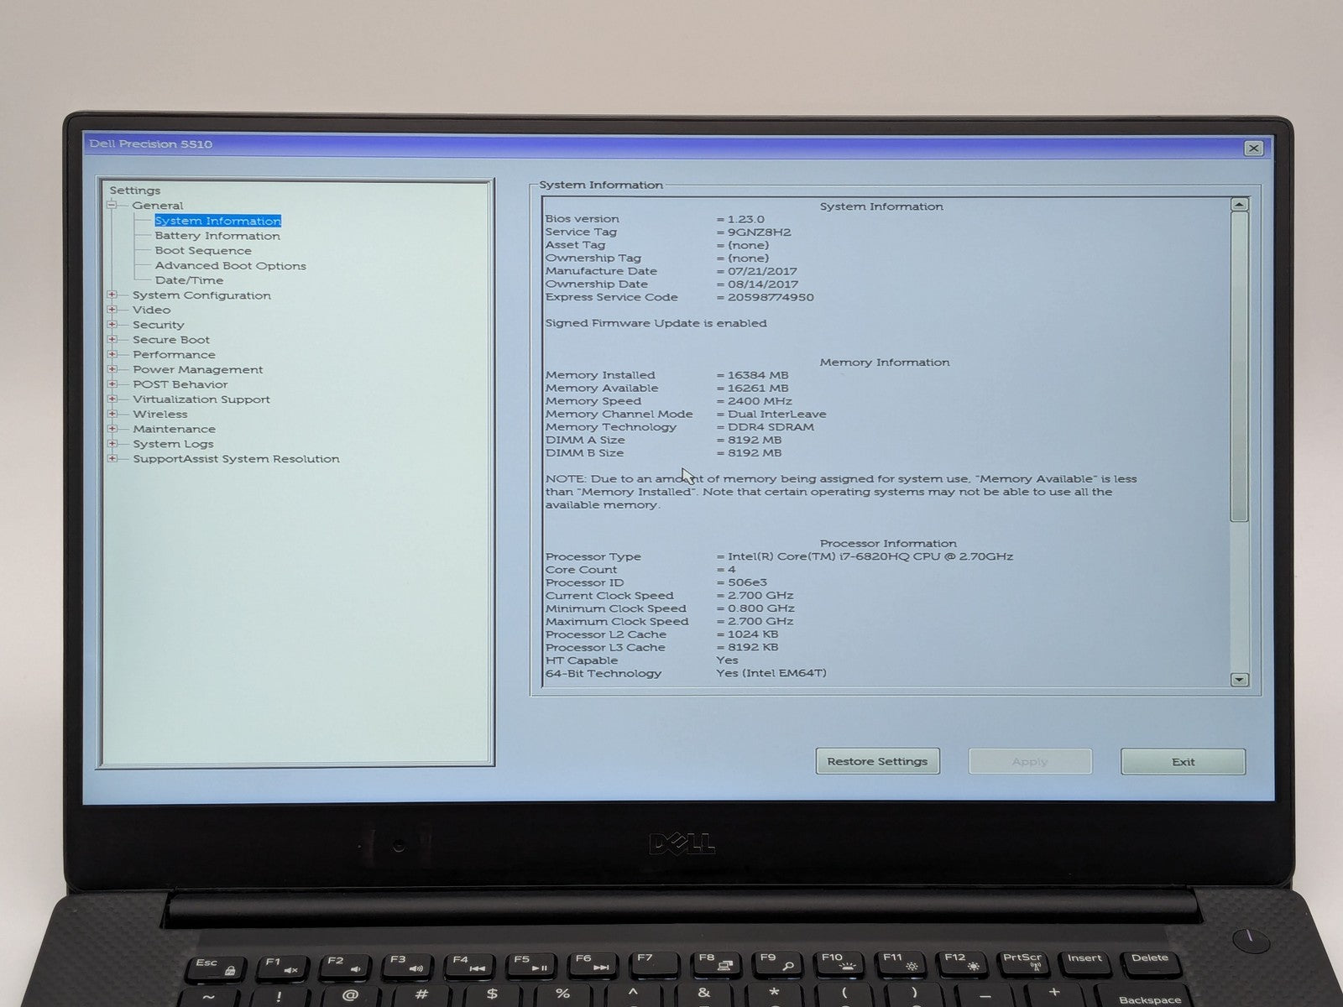Image resolution: width=1343 pixels, height=1007 pixels.
Task: Expand the Performance node
Action: (x=112, y=354)
